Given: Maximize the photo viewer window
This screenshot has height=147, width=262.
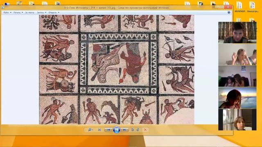Looking at the screenshot, I should tap(222, 7).
